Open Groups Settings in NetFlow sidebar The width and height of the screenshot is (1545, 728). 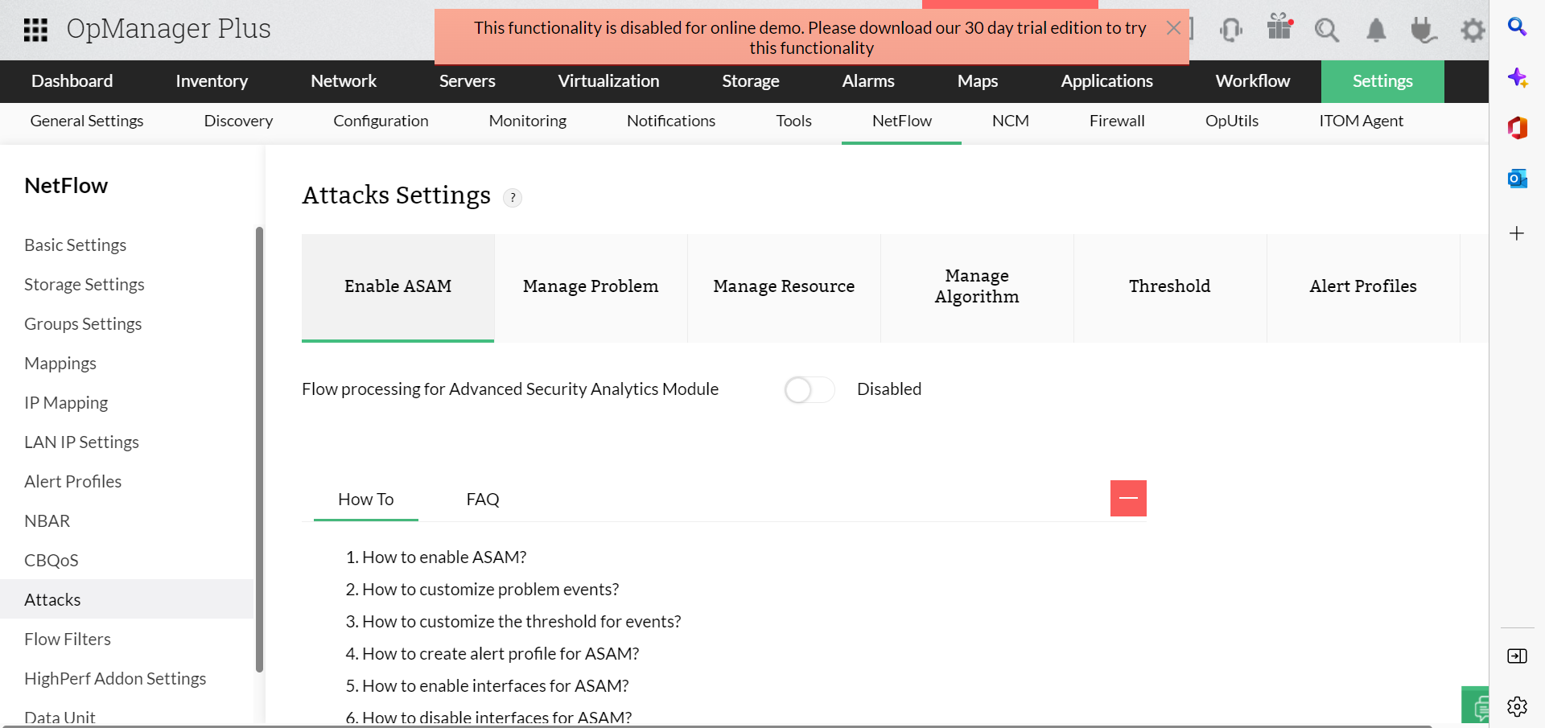(x=83, y=324)
